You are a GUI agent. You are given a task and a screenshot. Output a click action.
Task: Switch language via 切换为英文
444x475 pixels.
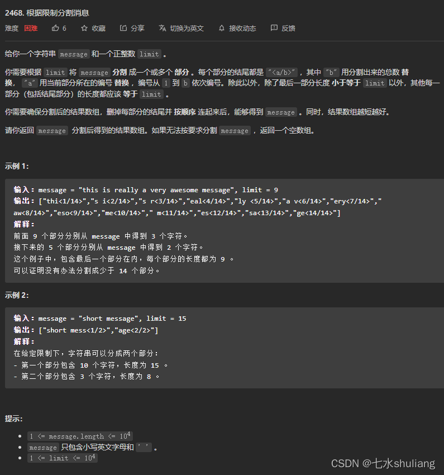click(x=187, y=28)
